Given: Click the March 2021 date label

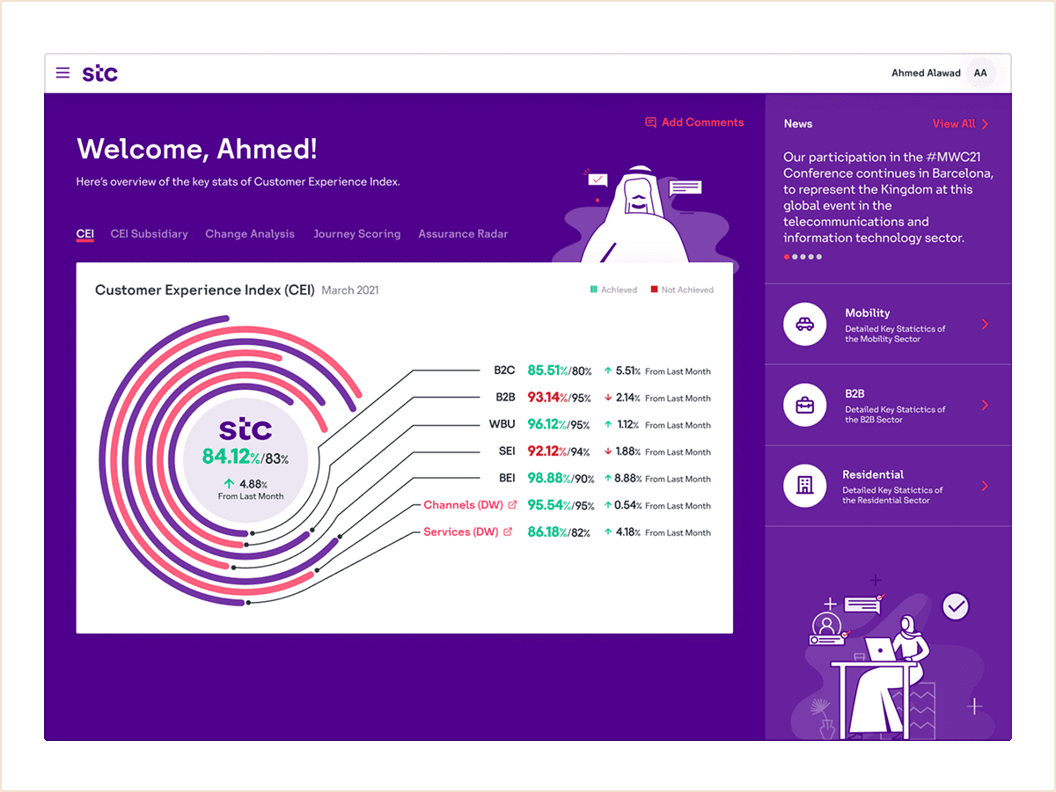Looking at the screenshot, I should click(x=350, y=290).
